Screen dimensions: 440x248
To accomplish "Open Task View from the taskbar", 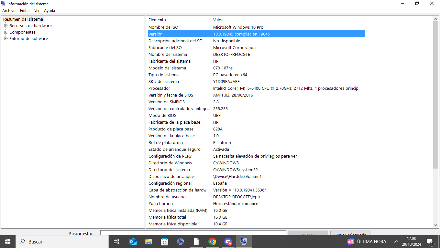I will [x=116, y=242].
